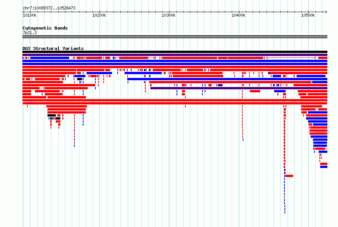This screenshot has width=338, height=227.
Task: Click the long purple variant starting near 10270k
Action: [239, 88]
